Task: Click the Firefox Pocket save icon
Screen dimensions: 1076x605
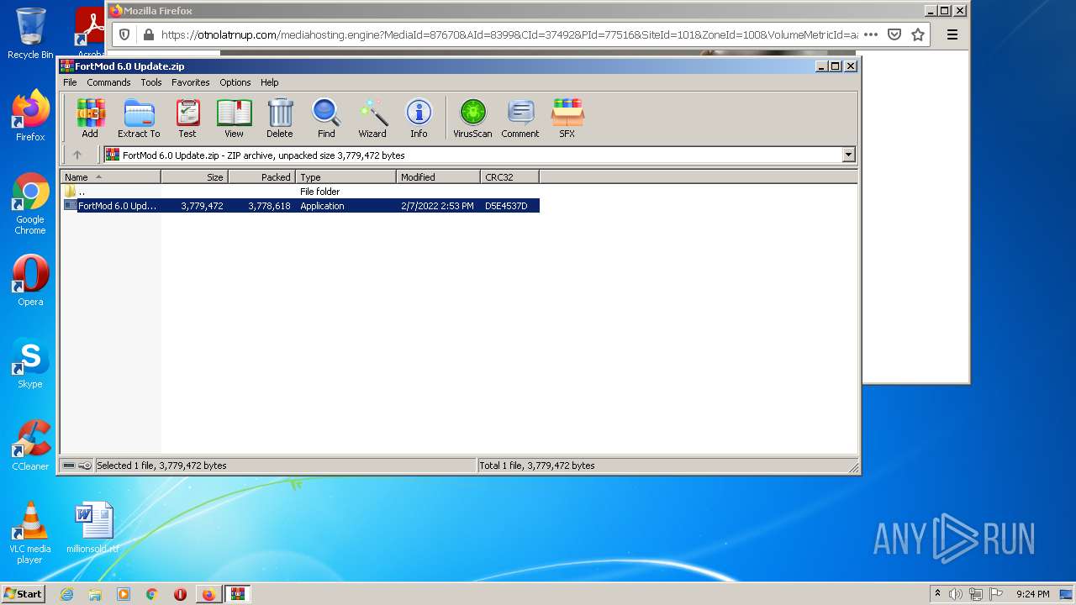Action: pos(894,34)
